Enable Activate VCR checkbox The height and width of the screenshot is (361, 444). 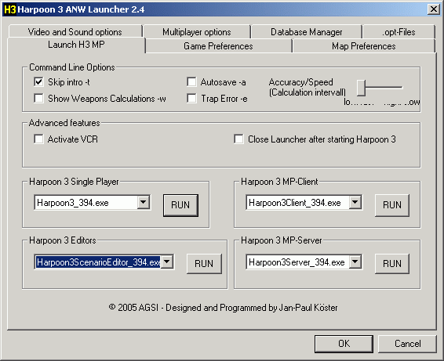point(38,139)
